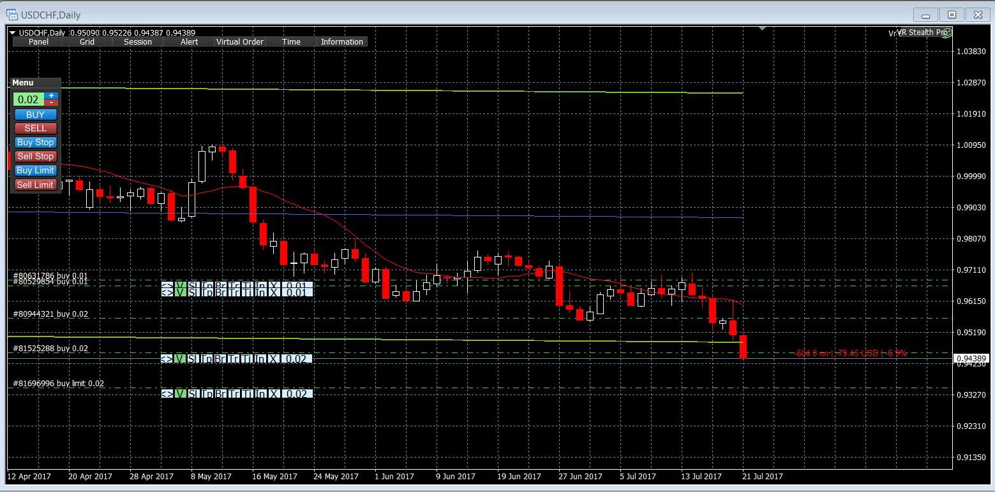
Task: Click the grey chart shift triangle on the chart's top edge
Action: [762, 29]
